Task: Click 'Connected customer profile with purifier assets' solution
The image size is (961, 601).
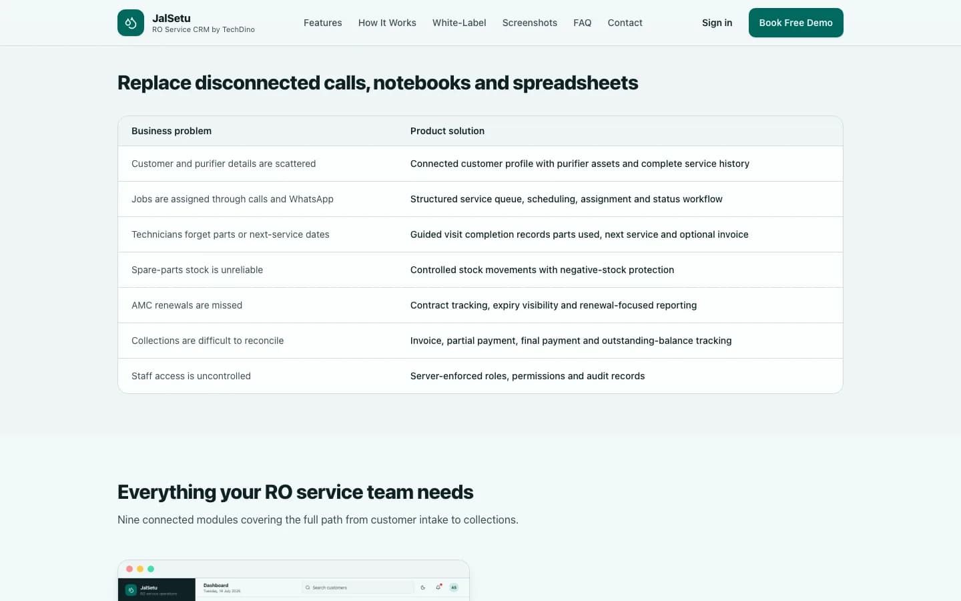Action: coord(580,164)
